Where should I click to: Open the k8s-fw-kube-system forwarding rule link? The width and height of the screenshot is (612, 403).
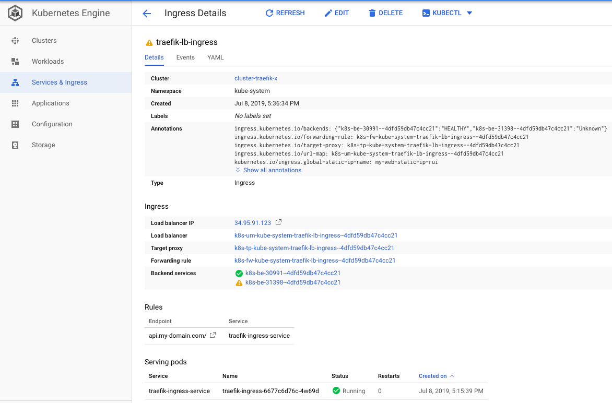click(315, 260)
